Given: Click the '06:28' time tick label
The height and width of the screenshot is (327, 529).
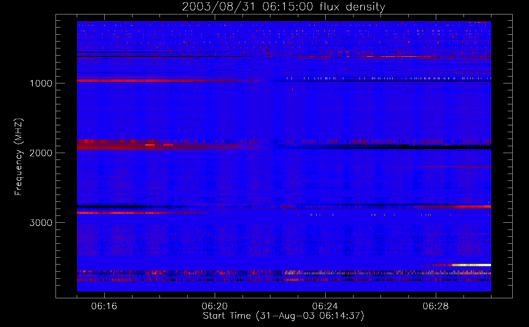Looking at the screenshot, I should click(436, 306).
